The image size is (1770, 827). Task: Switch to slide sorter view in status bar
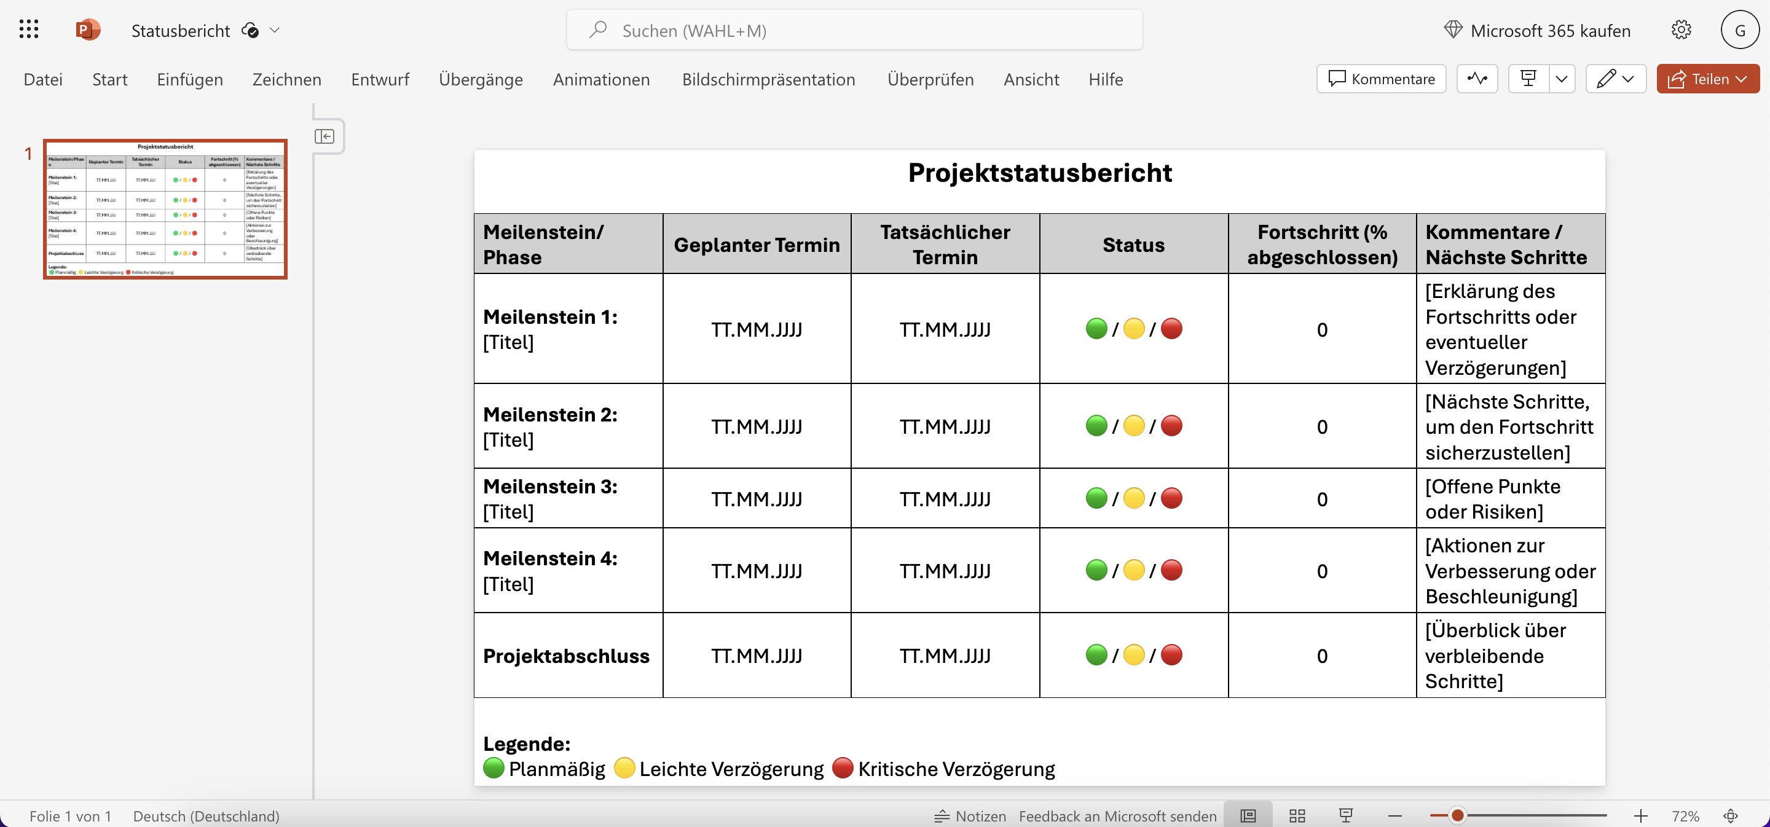point(1297,816)
